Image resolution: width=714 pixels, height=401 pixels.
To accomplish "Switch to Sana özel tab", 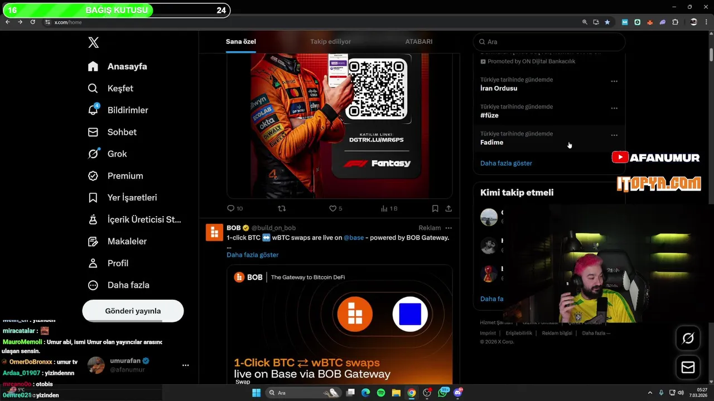I will pyautogui.click(x=241, y=42).
